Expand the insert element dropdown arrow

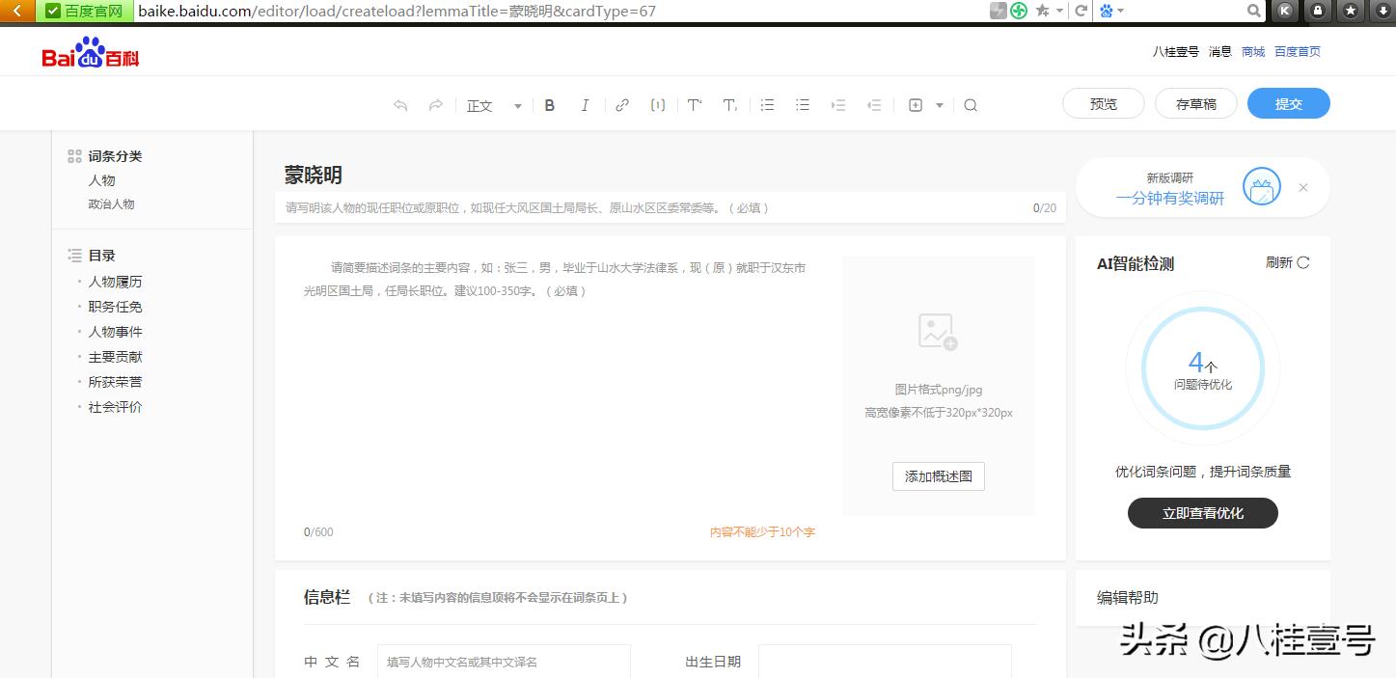[x=938, y=104]
